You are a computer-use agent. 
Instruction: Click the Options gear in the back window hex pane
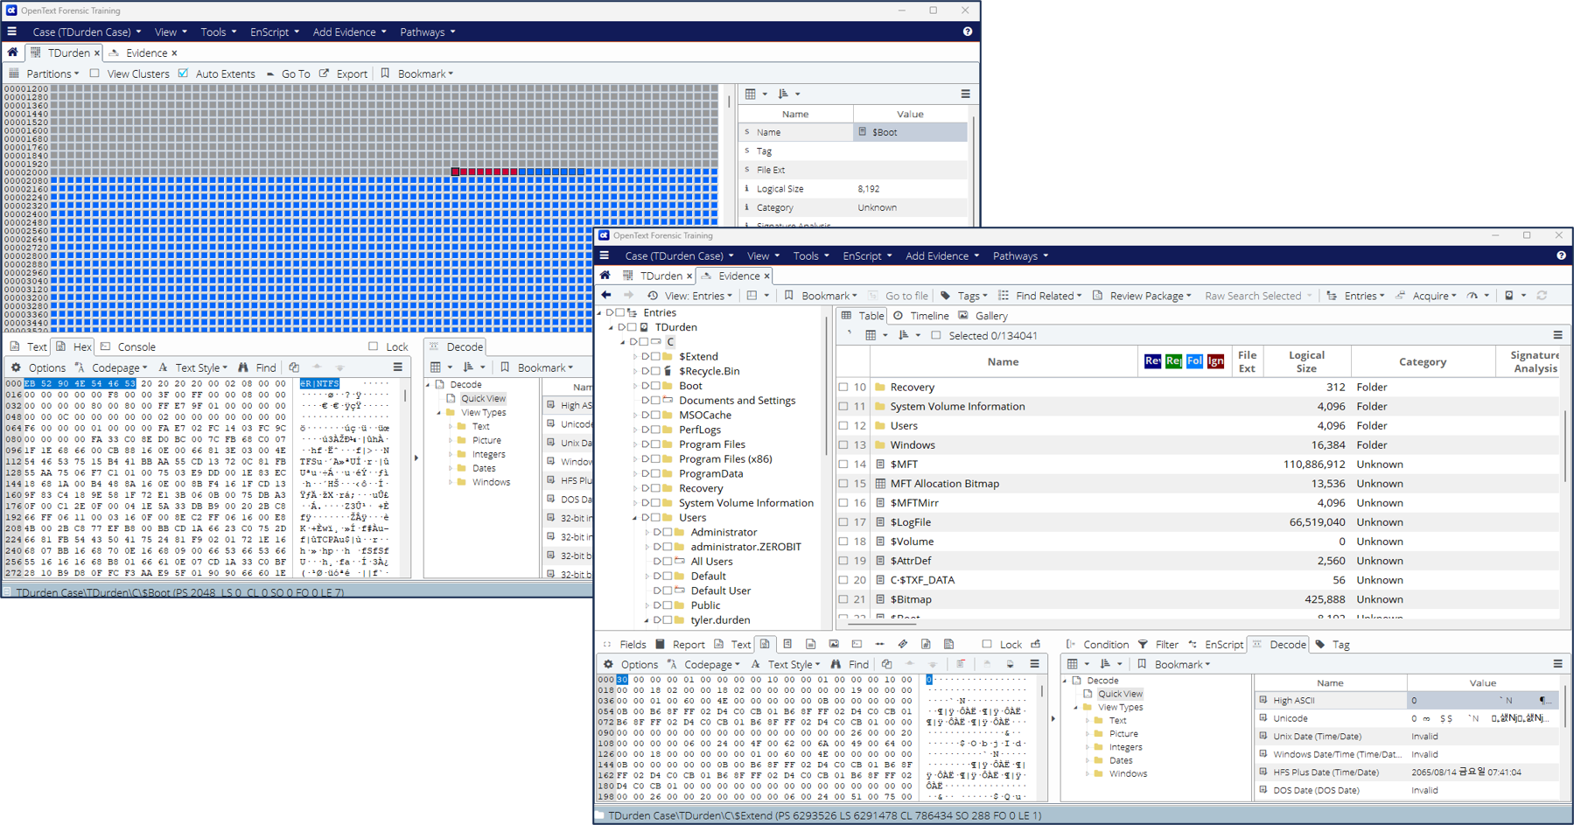click(16, 367)
